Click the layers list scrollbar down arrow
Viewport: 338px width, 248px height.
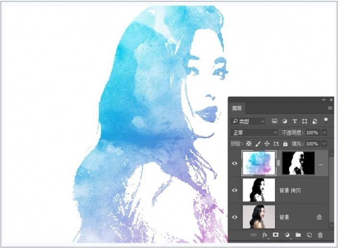click(332, 225)
